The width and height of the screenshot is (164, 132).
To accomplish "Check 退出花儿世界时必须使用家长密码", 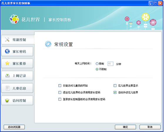I will [x=60, y=93].
